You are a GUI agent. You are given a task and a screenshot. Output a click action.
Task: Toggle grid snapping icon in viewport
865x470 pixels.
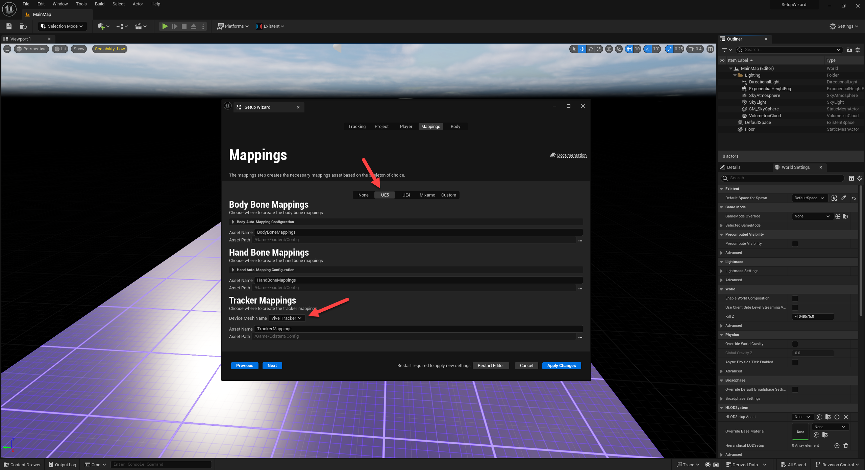click(629, 49)
